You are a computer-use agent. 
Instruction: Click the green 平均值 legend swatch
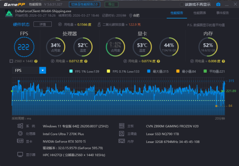[x=205, y=71]
